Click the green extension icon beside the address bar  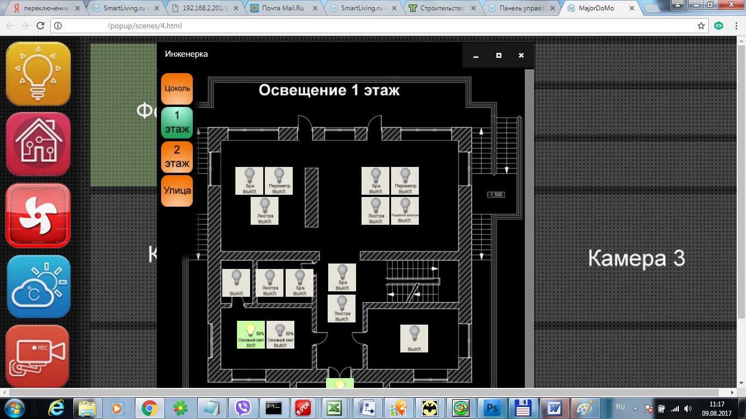[719, 26]
